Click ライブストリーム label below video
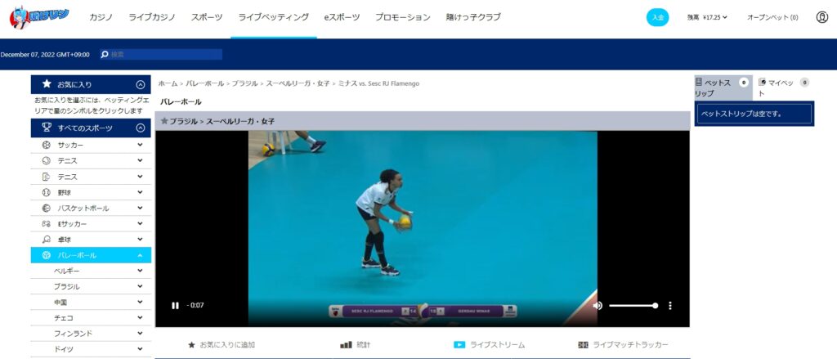This screenshot has height=359, width=837. point(497,344)
